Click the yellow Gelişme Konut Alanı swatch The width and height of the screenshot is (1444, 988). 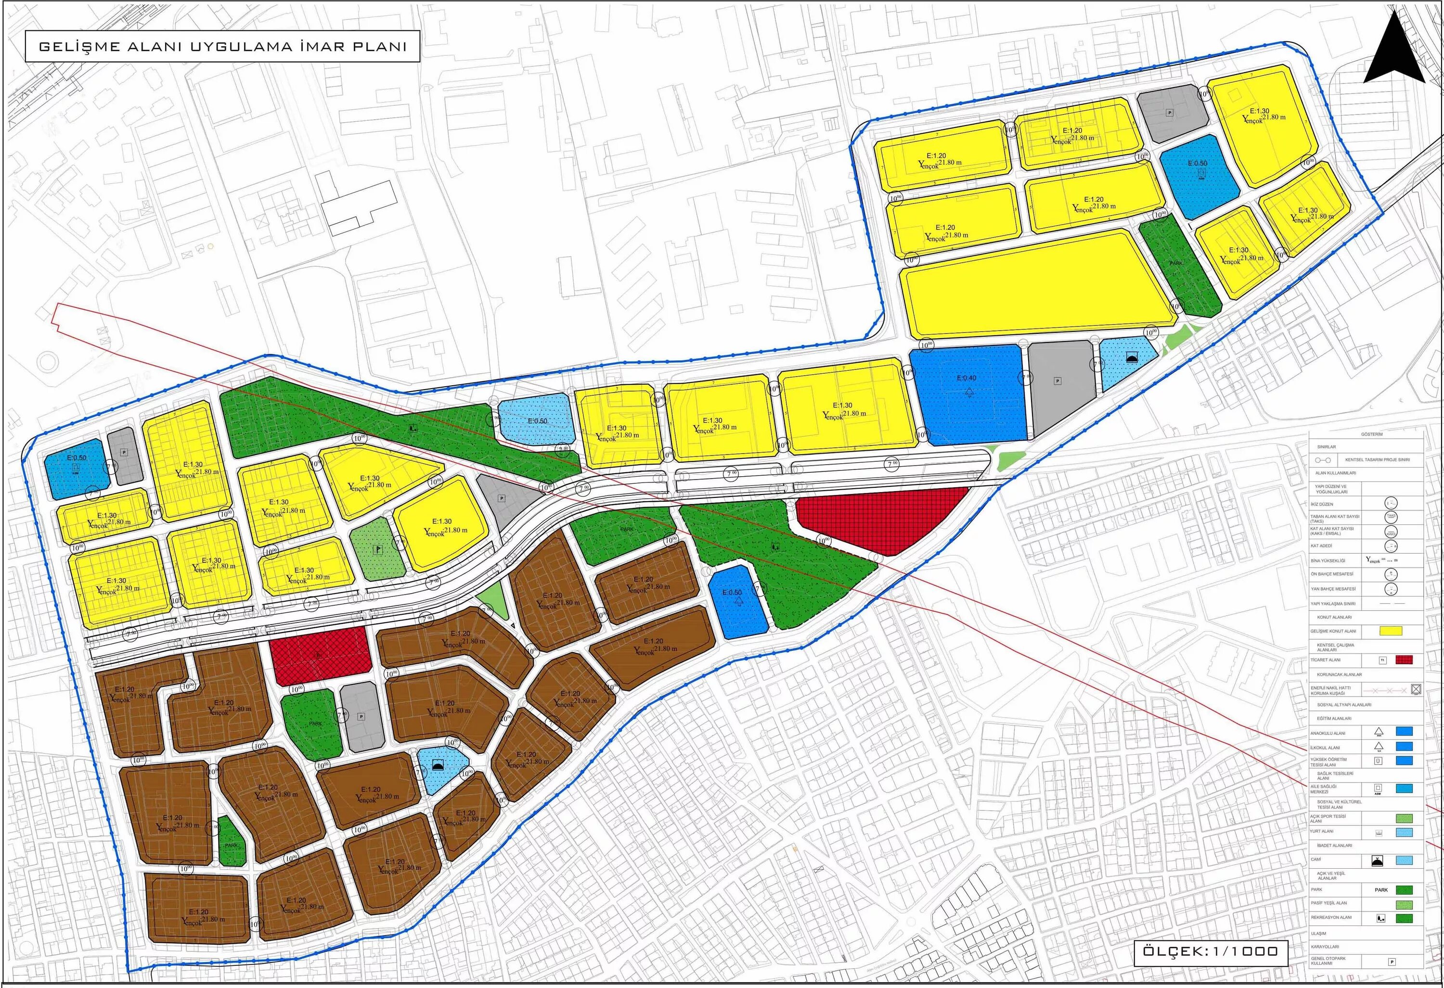[x=1391, y=631]
